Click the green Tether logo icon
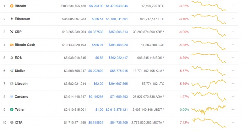Screen dimensions: 245x131 coord(12,110)
